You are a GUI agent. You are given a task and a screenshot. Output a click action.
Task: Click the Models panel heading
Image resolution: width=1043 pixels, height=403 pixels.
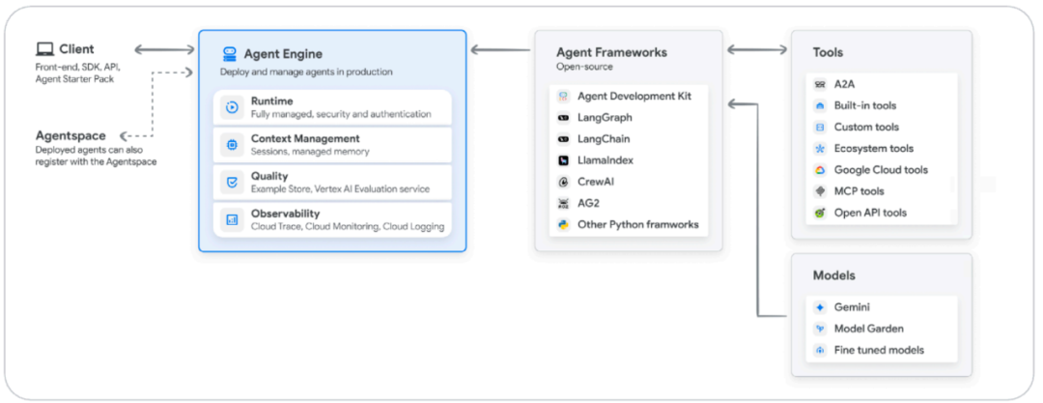coord(834,275)
